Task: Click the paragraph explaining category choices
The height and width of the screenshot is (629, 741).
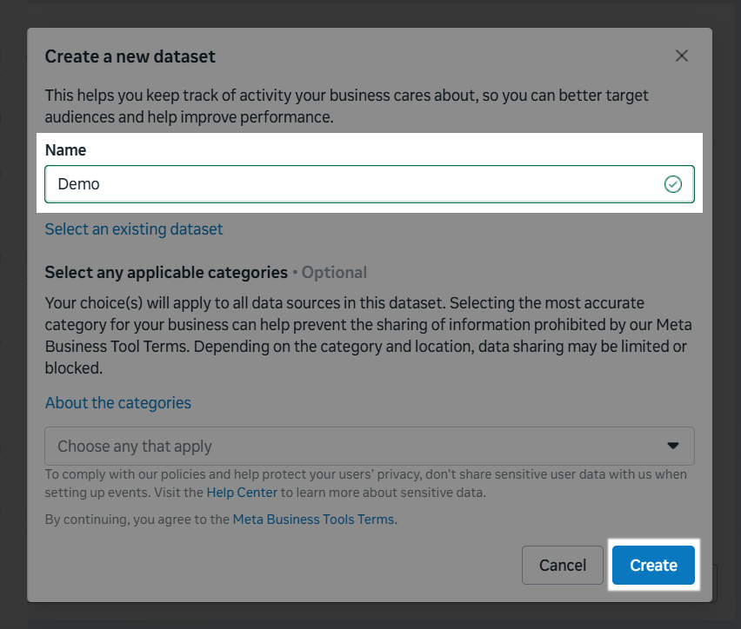Action: tap(365, 335)
